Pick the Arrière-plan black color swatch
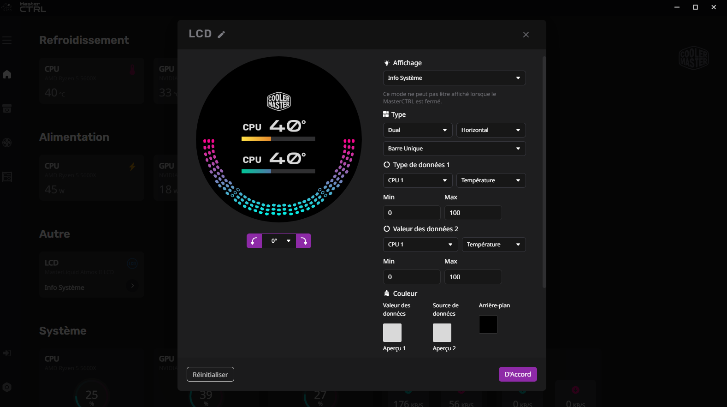Viewport: 727px width, 407px height. coord(488,324)
